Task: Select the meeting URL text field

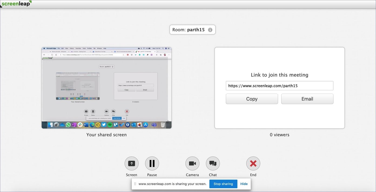Action: (x=280, y=86)
